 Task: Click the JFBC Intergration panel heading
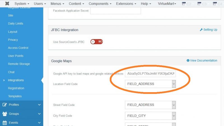point(65,30)
